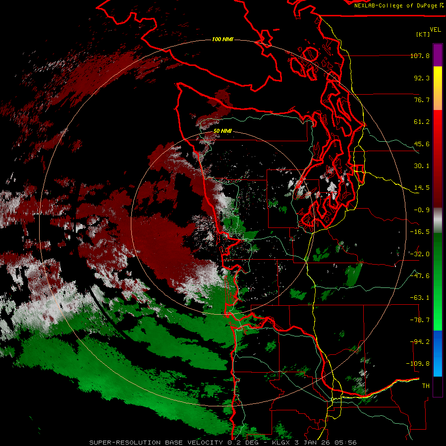Click the 107.8 scale value
Image resolution: width=446 pixels, height=446 pixels.
click(x=420, y=56)
